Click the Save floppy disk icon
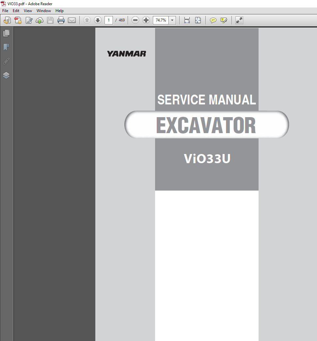The height and width of the screenshot is (341, 317). 50,20
